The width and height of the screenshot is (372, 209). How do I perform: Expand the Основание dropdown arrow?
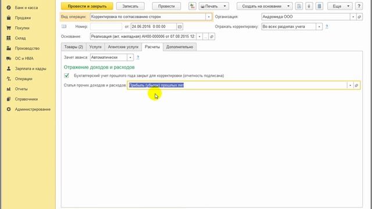coord(199,37)
